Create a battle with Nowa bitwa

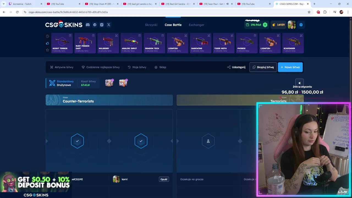[290, 67]
